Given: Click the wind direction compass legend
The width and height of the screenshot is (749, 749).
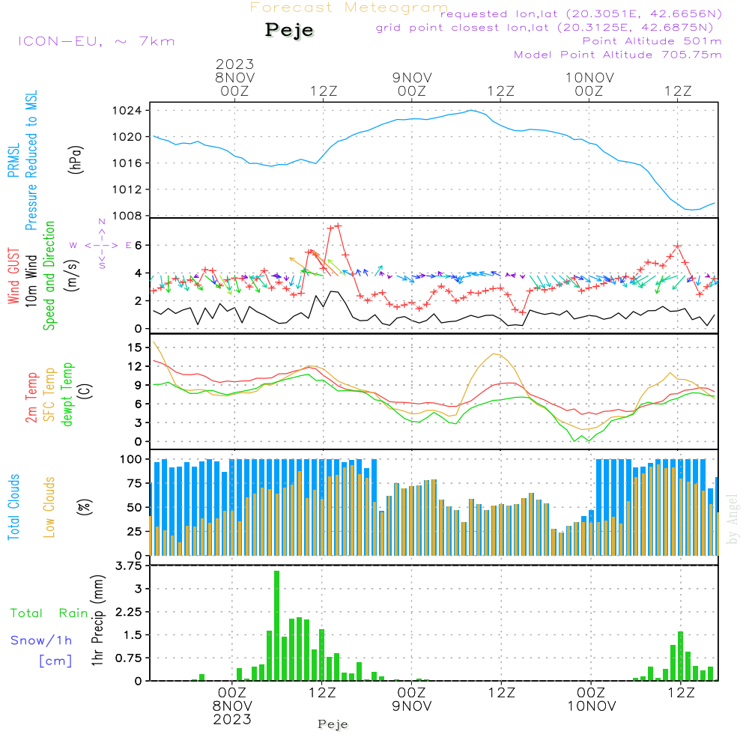Looking at the screenshot, I should click(101, 245).
